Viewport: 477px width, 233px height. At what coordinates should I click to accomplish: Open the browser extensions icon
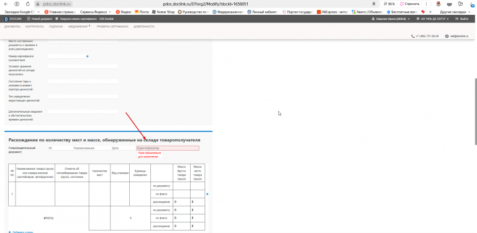point(461,4)
